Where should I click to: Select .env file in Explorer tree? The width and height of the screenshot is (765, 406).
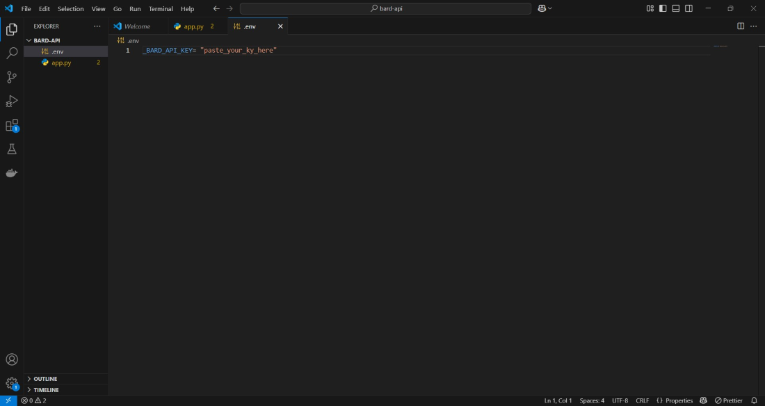66,51
